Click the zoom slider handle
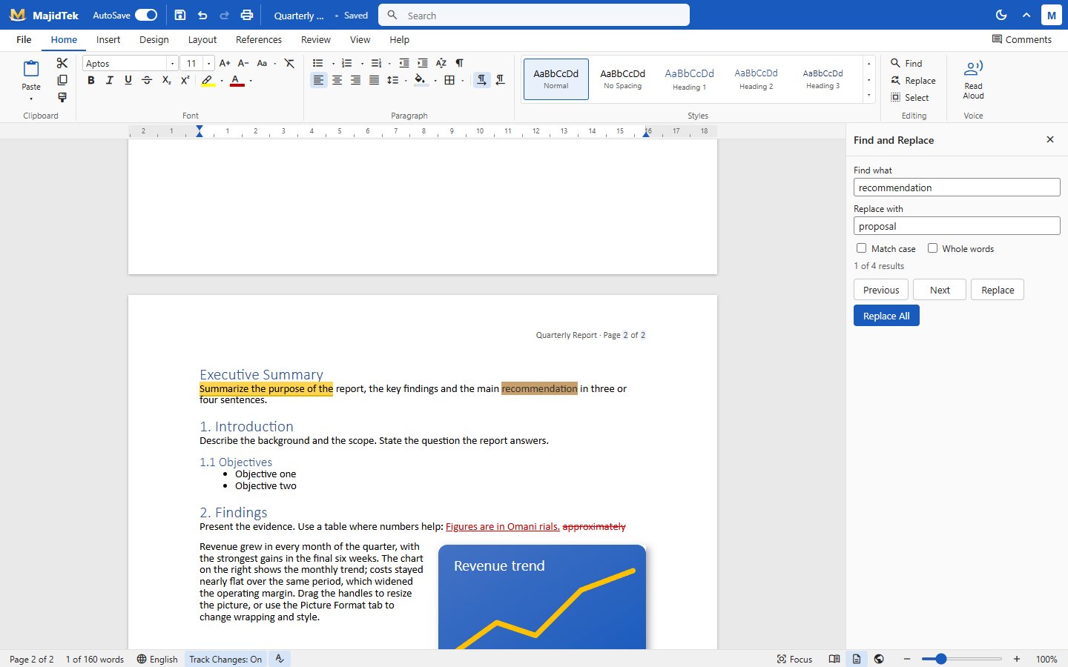The width and height of the screenshot is (1068, 667). [x=941, y=659]
